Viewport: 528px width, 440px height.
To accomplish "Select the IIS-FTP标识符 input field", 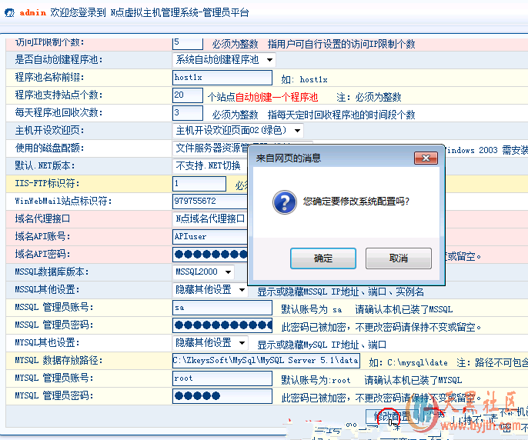I will click(199, 184).
